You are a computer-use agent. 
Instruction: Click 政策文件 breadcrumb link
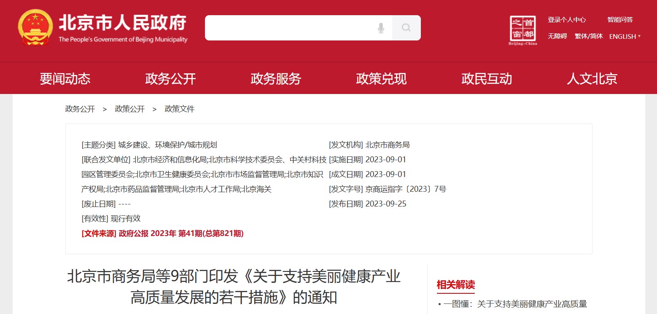point(179,109)
